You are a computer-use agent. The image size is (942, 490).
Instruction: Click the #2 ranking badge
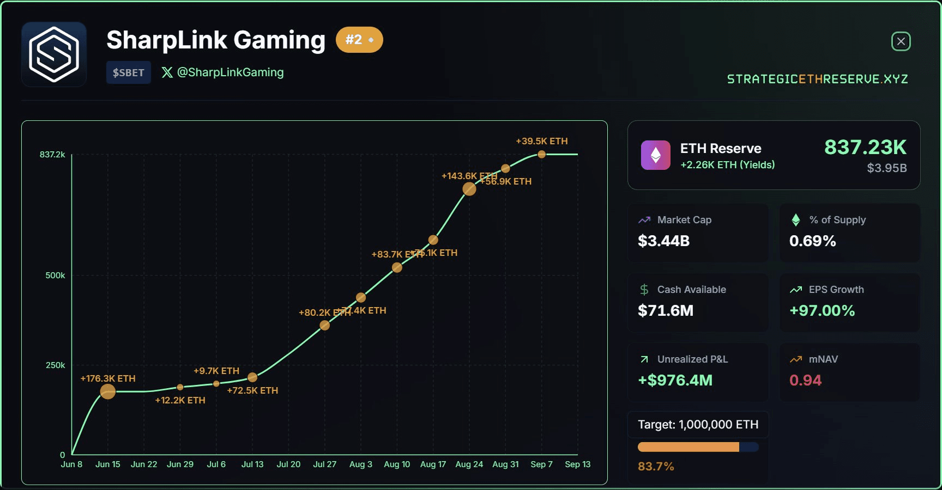(359, 40)
